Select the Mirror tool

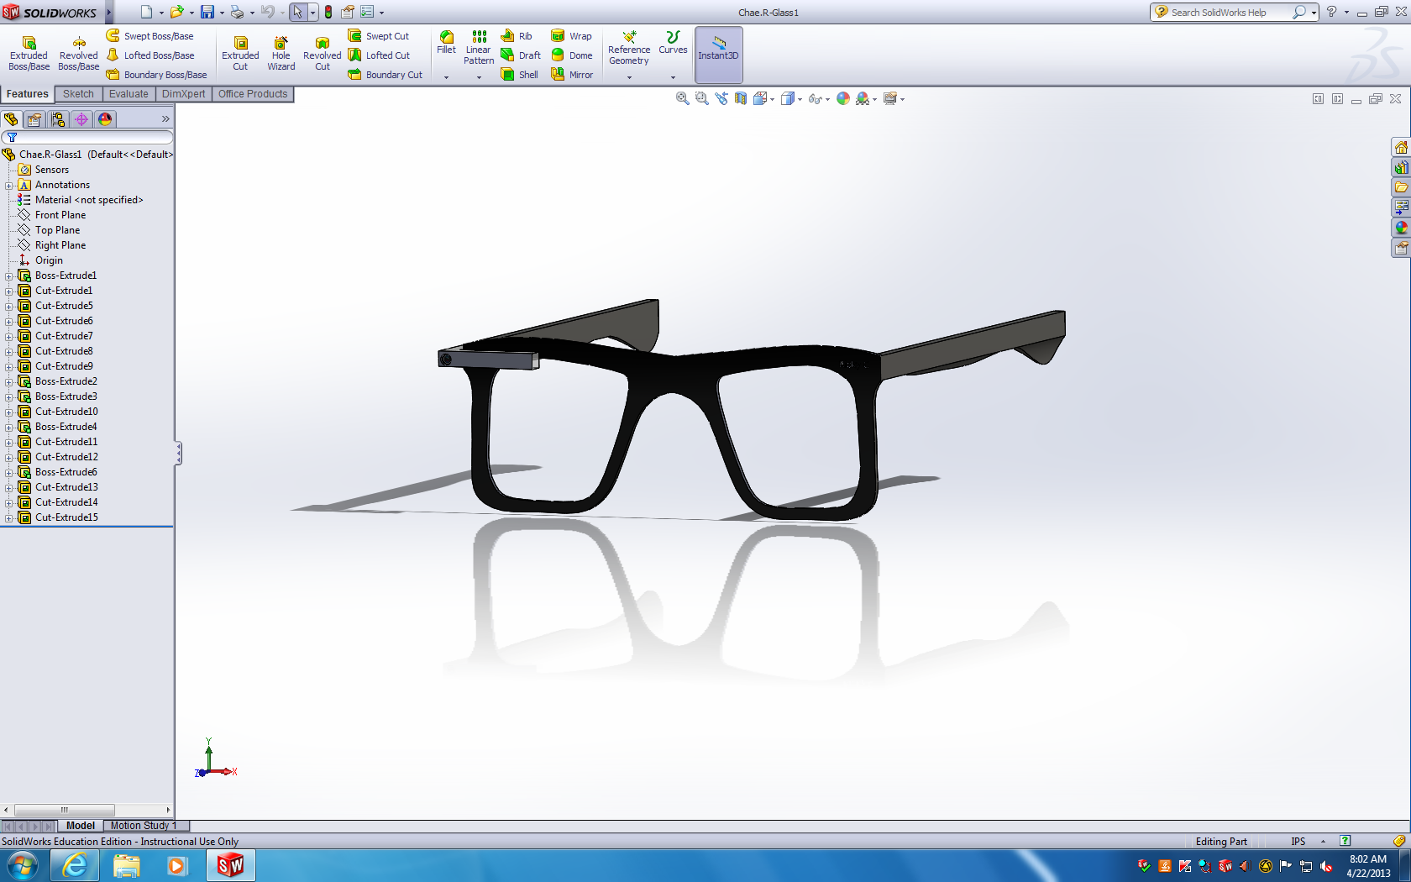pos(572,75)
